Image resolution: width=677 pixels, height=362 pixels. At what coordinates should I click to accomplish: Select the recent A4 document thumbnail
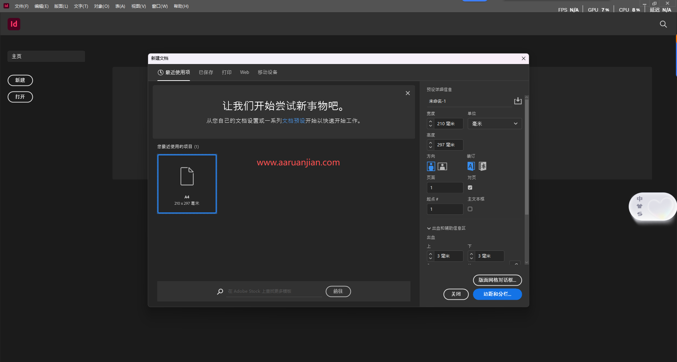click(187, 184)
